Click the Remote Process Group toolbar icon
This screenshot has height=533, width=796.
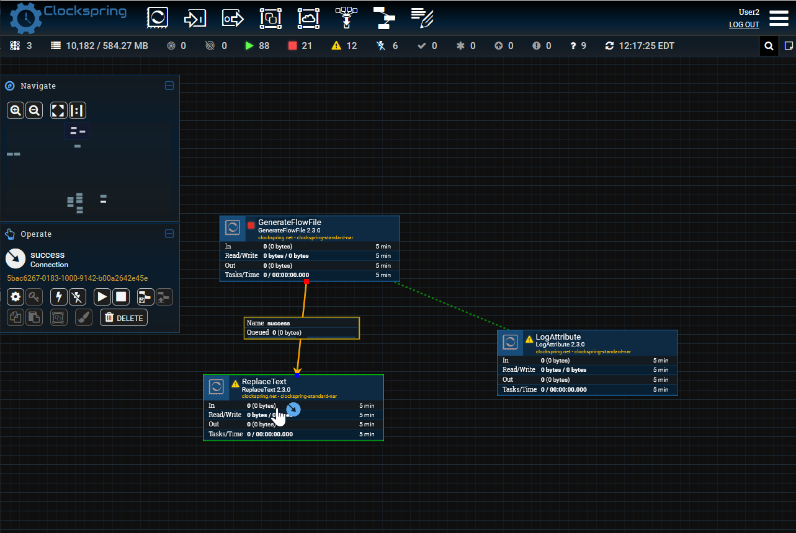pyautogui.click(x=308, y=18)
